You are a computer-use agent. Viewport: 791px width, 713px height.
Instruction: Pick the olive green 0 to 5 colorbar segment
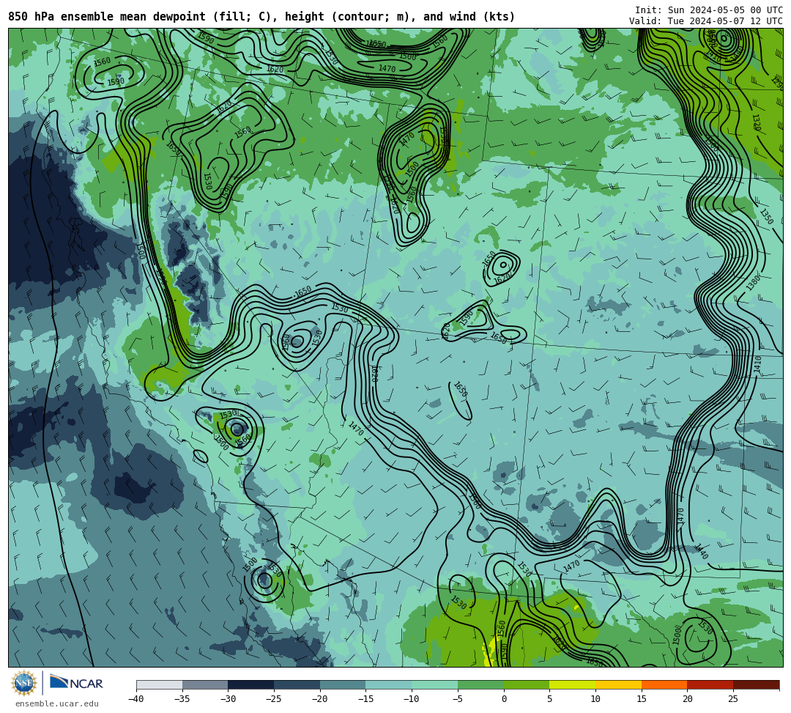[x=527, y=684]
